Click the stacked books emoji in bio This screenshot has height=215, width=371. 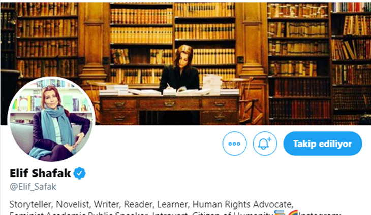[x=280, y=212]
